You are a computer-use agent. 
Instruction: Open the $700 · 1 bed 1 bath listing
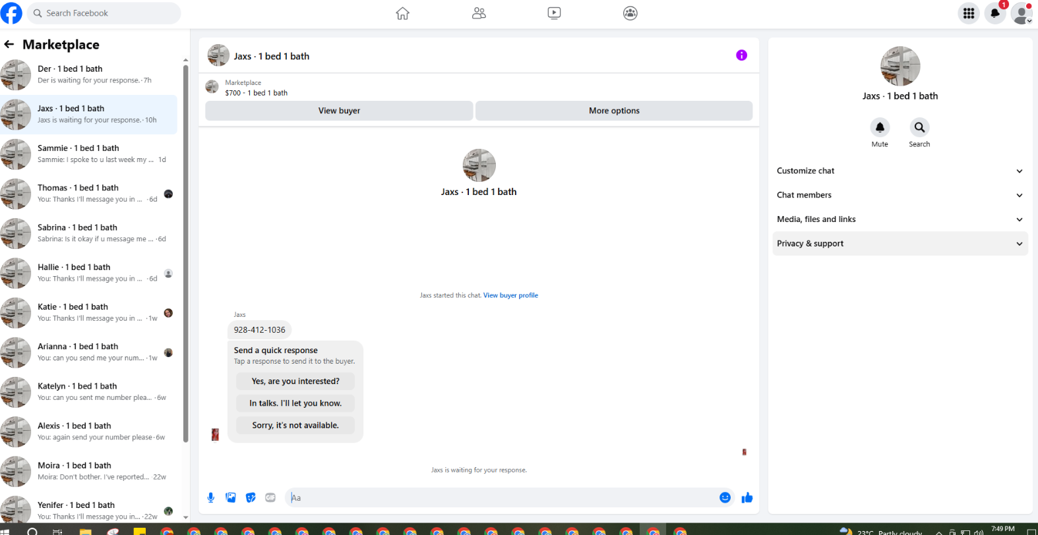(256, 93)
